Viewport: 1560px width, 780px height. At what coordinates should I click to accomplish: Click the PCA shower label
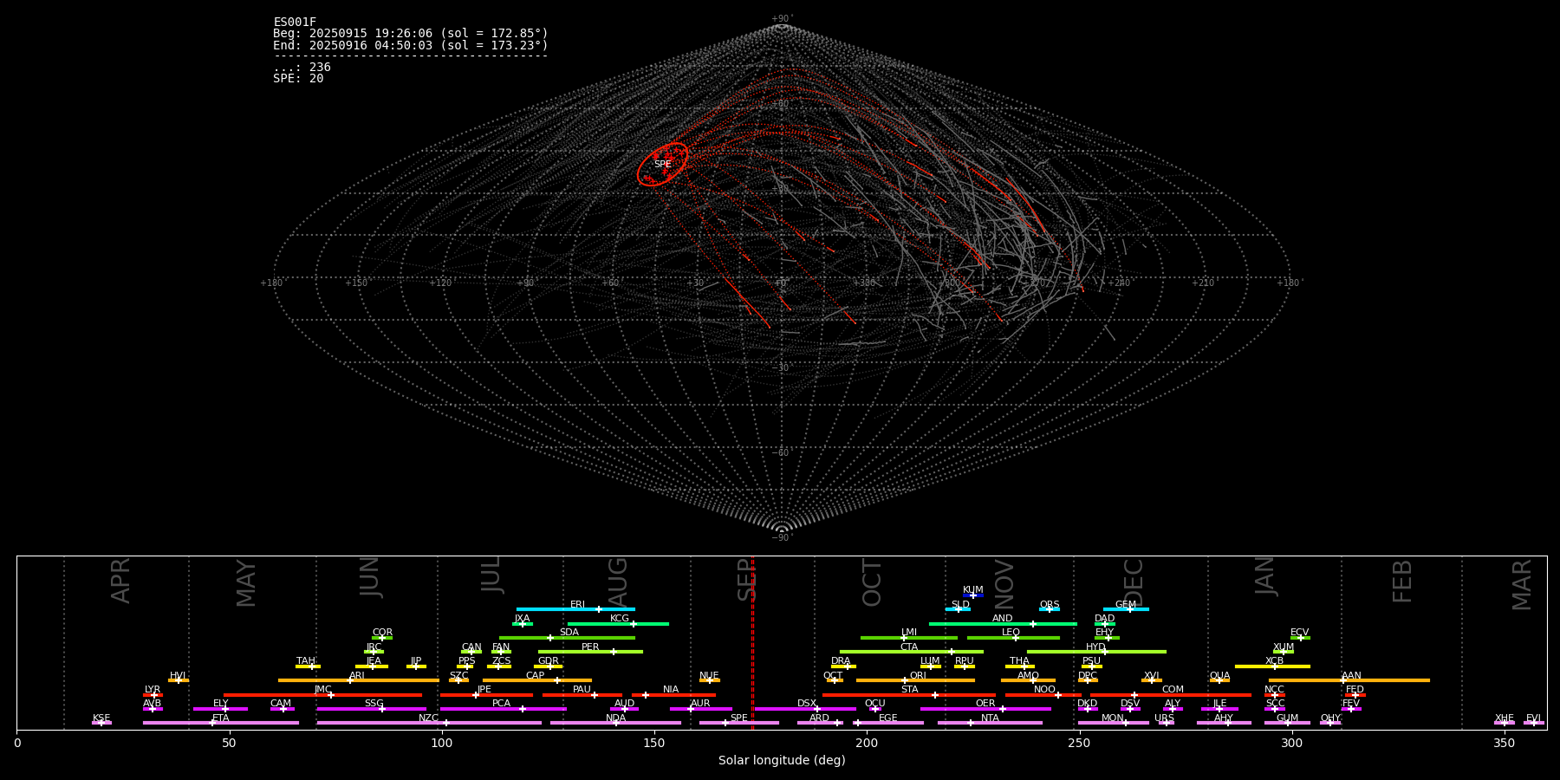point(502,704)
